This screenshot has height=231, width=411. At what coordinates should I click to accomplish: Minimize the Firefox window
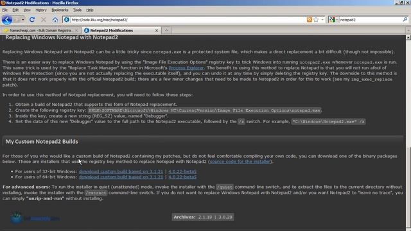tap(397, 3)
